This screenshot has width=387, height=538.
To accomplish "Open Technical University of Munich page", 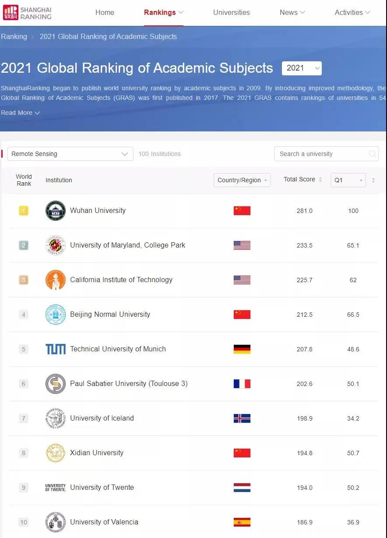I will tap(118, 349).
